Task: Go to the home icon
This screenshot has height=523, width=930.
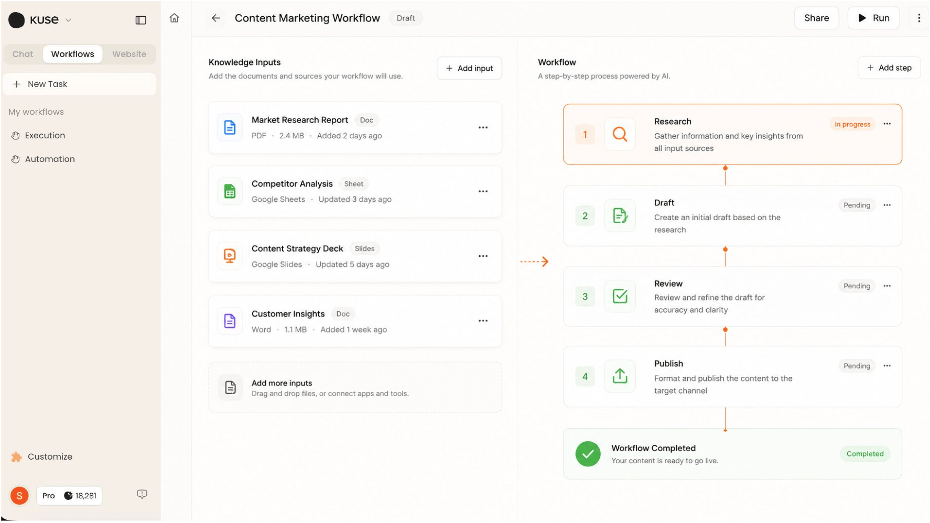Action: [175, 18]
